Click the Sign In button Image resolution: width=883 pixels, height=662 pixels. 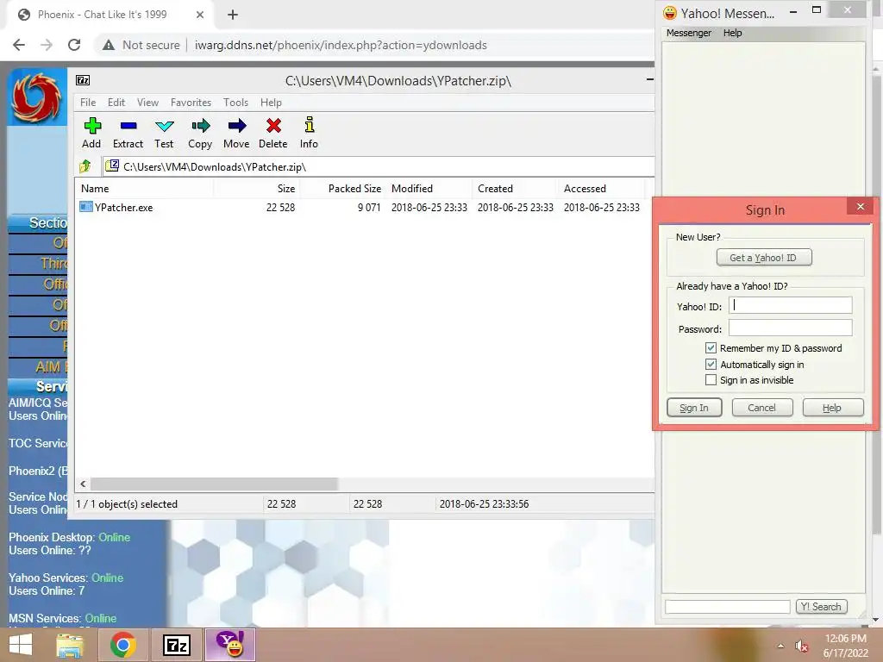[x=694, y=408]
